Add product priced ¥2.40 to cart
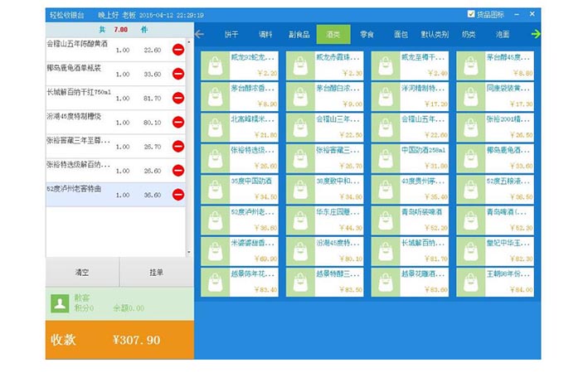588x392 pixels. (x=410, y=65)
